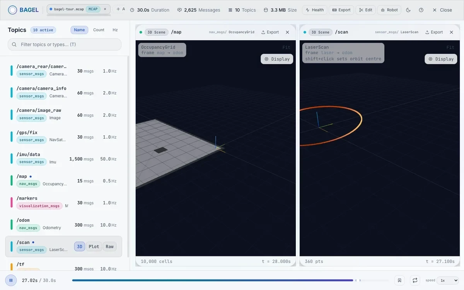The height and width of the screenshot is (290, 464).
Task: Sort topics by Name
Action: pos(79,30)
